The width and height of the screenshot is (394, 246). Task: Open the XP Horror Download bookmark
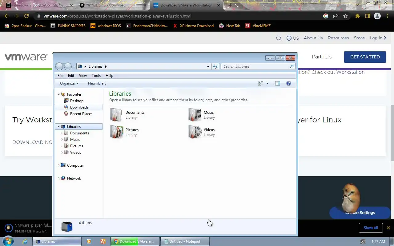(193, 26)
